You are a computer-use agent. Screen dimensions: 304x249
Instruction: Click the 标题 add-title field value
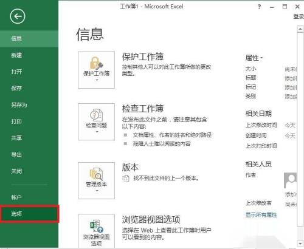click(291, 78)
